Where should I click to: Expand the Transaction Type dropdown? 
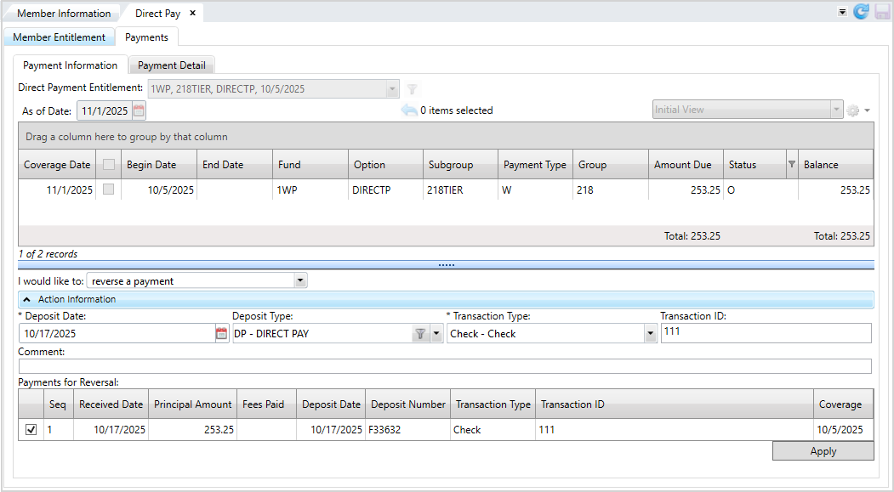[x=651, y=334]
